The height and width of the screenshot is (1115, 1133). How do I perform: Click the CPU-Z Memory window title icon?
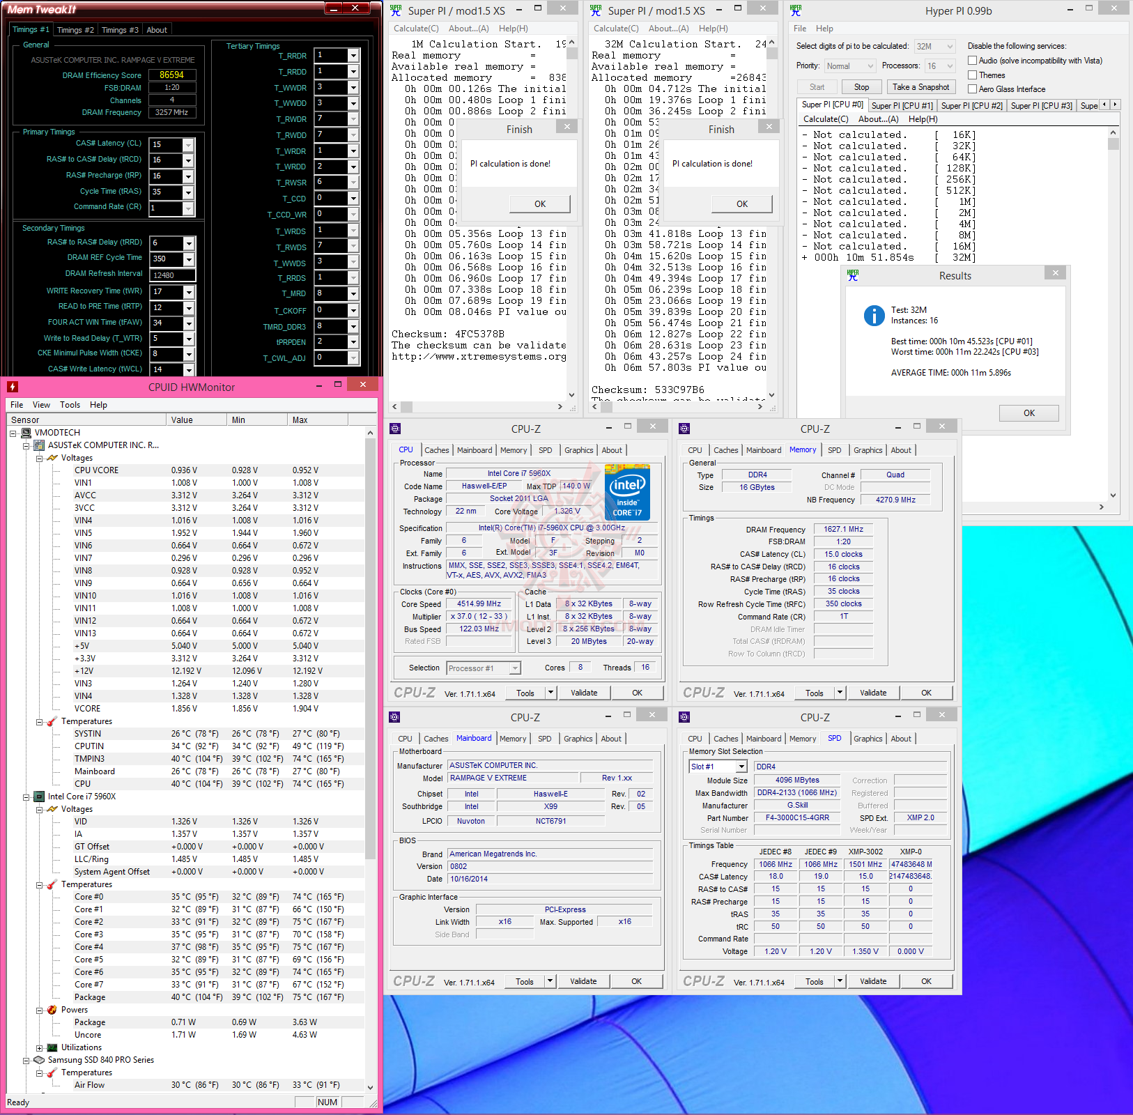pos(684,429)
